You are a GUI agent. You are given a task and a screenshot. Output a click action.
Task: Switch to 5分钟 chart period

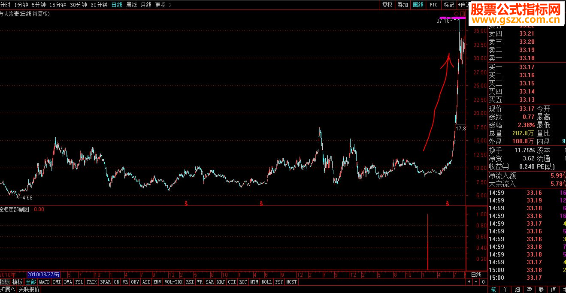tap(39, 5)
